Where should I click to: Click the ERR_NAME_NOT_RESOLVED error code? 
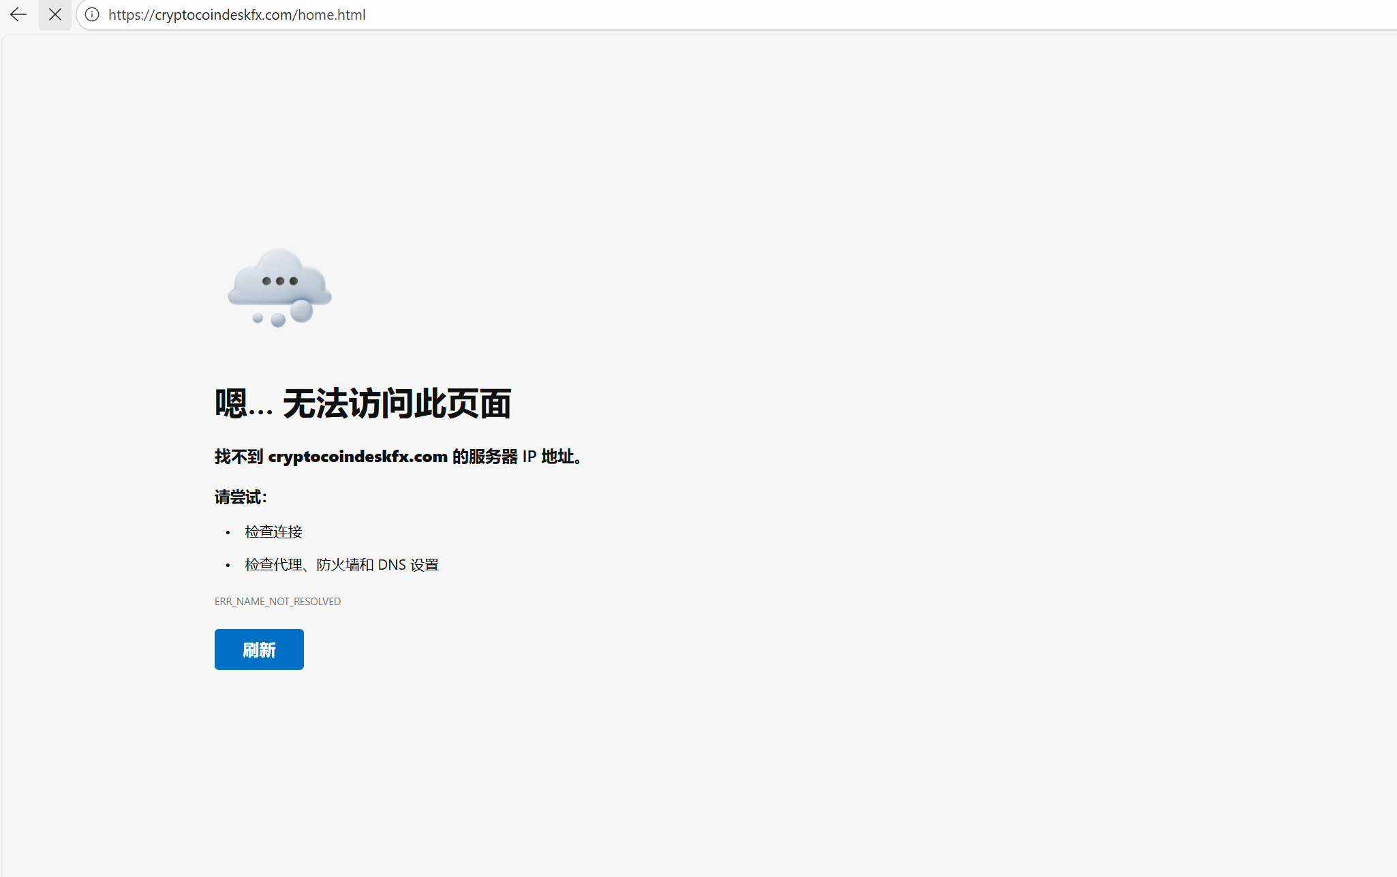click(x=277, y=601)
